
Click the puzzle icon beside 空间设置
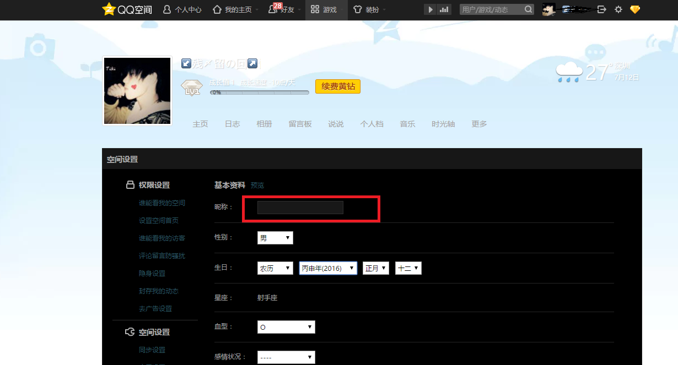tap(130, 332)
